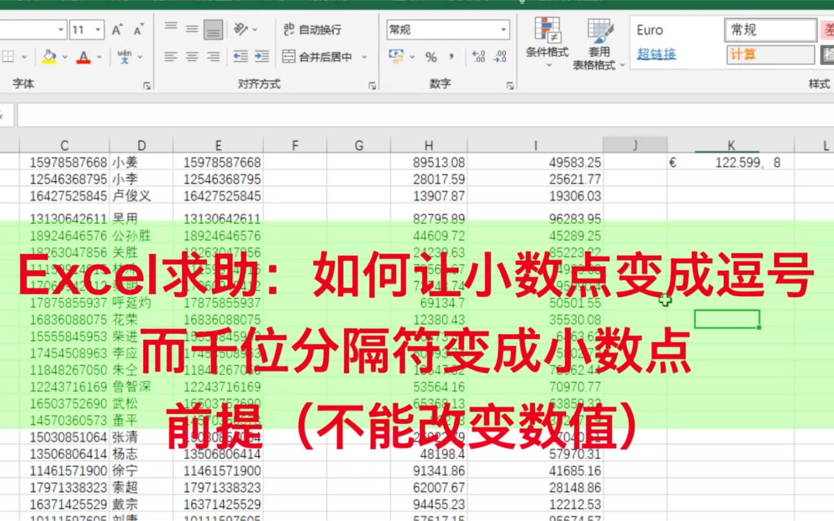
Task: Increase font size with the A-up icon
Action: point(117,30)
